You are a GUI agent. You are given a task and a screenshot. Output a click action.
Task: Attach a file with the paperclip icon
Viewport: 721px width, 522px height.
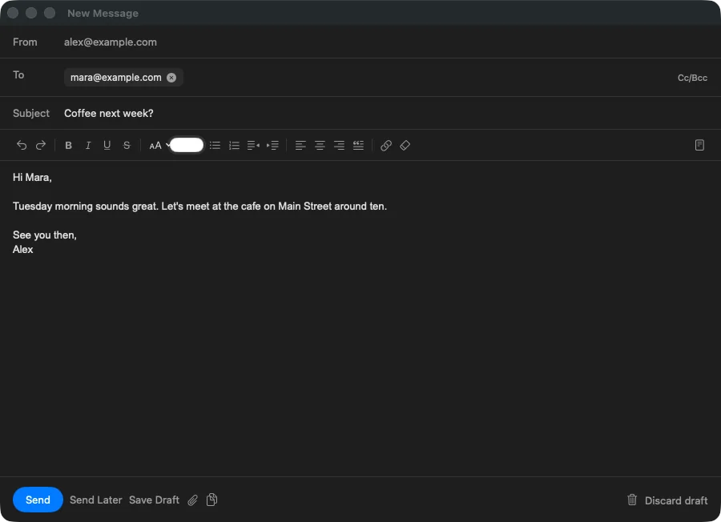pos(192,500)
